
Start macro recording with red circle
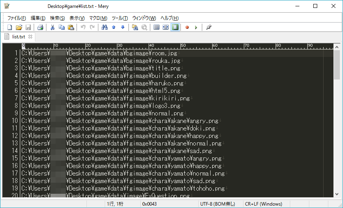(187, 27)
